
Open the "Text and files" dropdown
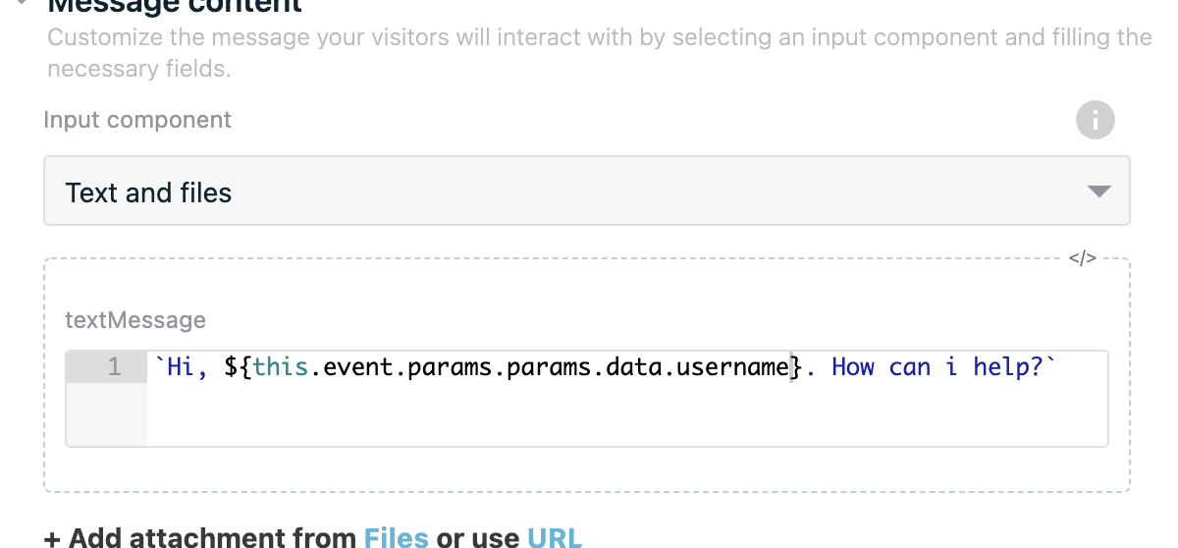[x=587, y=191]
